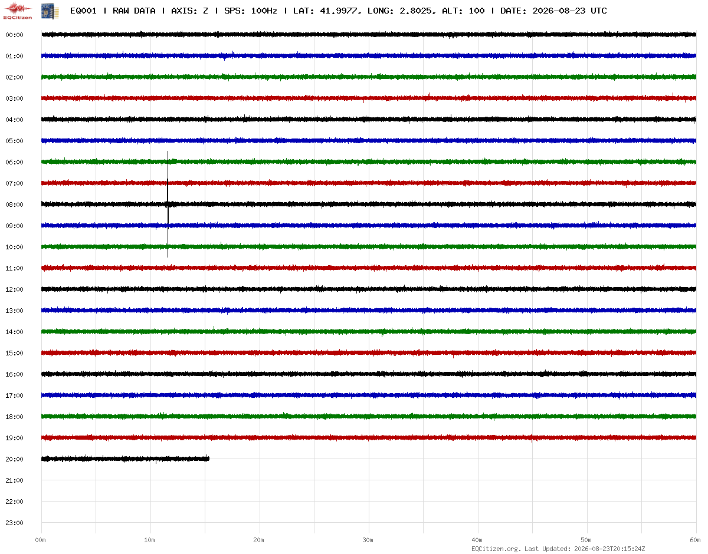Click the 22:00 hour label
708x554 pixels.
tap(14, 502)
